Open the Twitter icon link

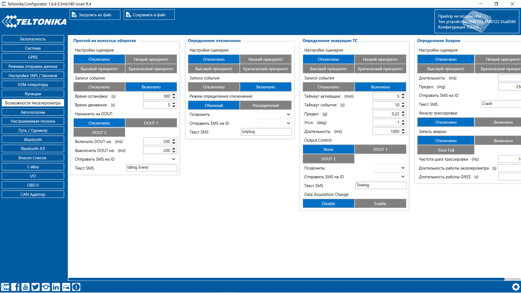[x=35, y=287]
